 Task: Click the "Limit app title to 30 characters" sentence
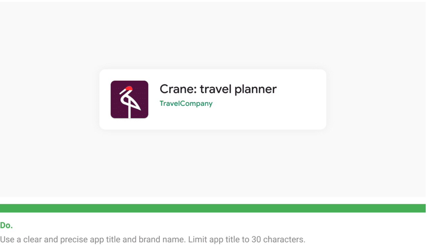(x=247, y=240)
